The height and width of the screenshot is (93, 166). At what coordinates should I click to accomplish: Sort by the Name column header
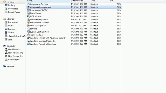tap(48, 1)
